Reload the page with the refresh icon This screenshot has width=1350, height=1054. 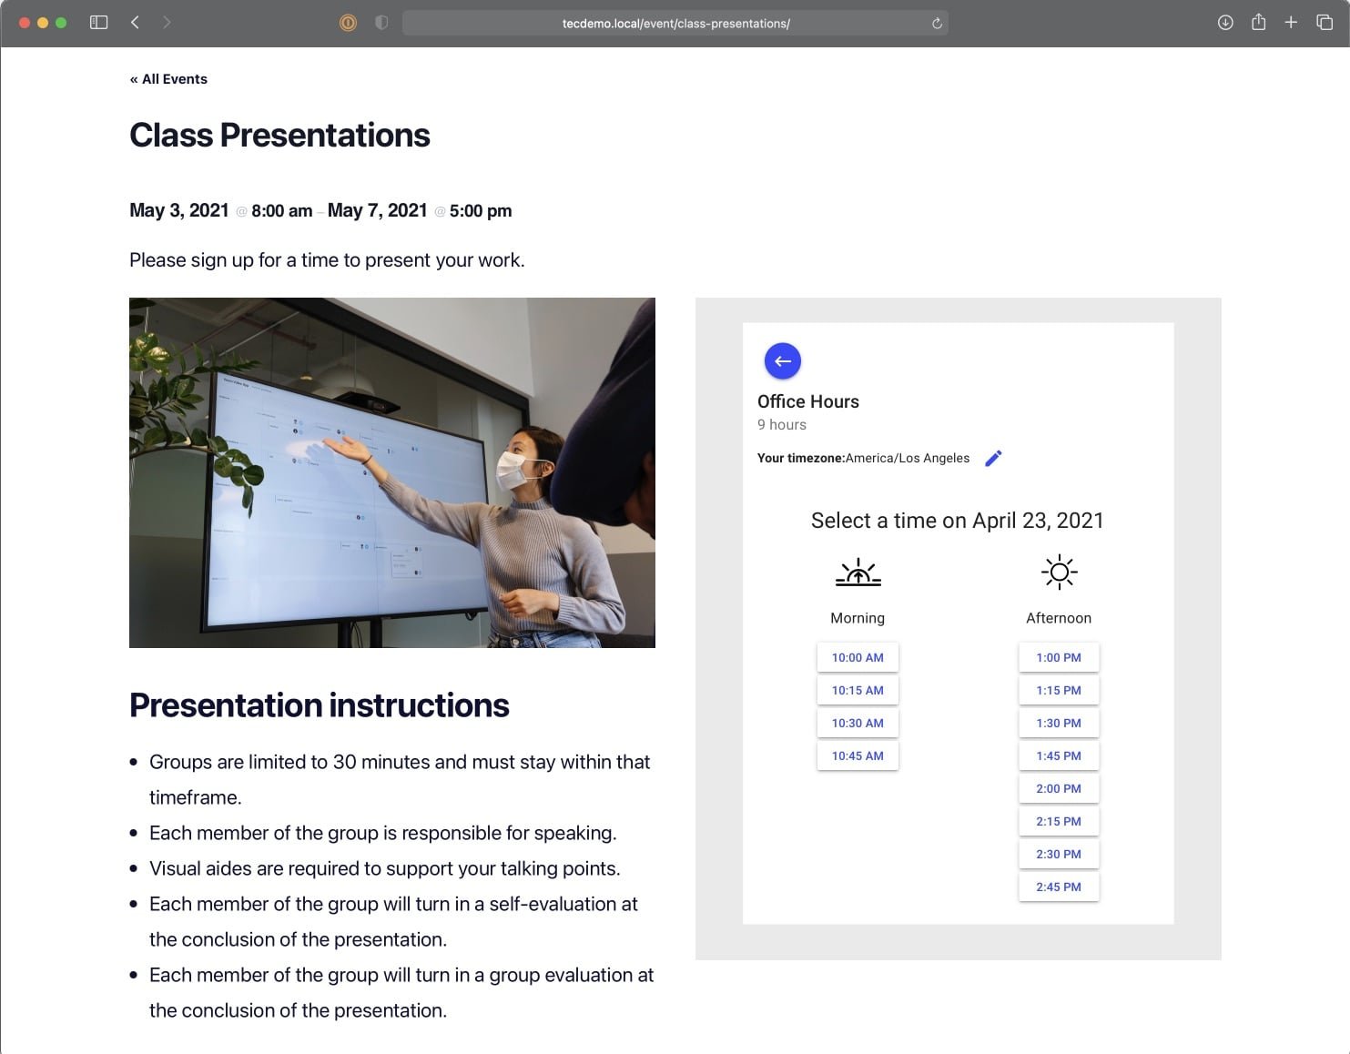937,24
